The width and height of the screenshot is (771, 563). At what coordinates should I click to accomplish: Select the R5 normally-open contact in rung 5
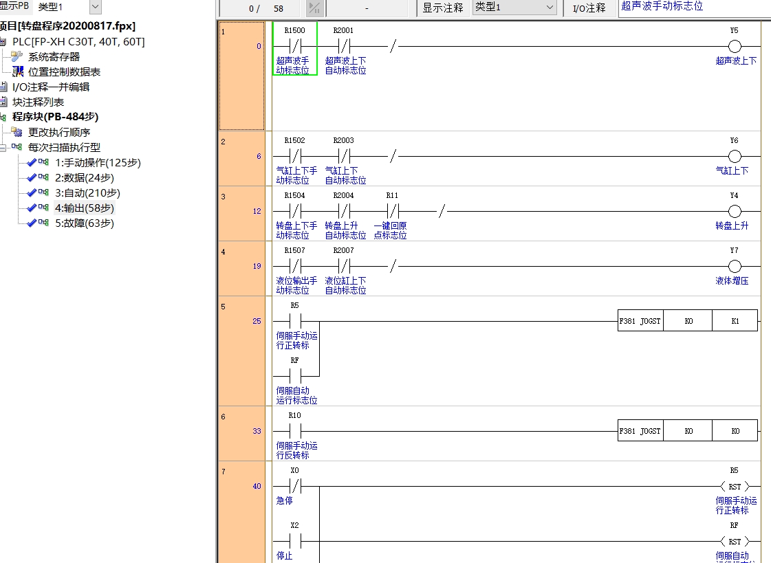point(295,321)
